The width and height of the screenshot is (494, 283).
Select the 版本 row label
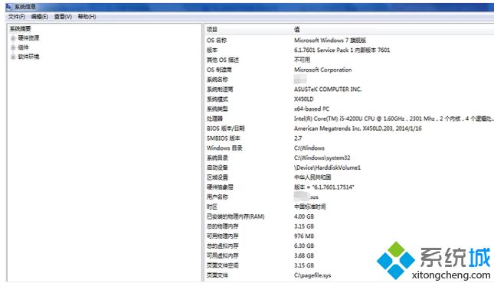tap(212, 50)
